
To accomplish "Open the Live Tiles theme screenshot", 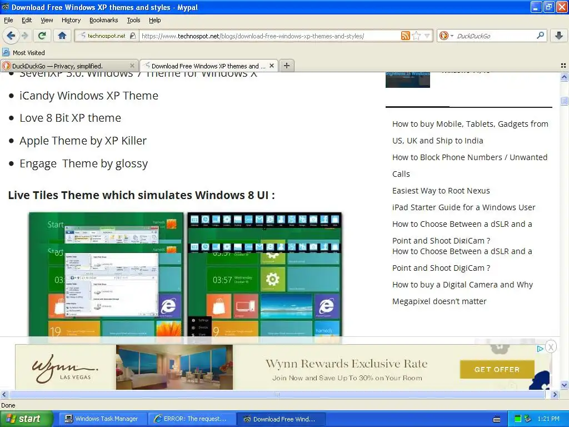I will click(185, 275).
